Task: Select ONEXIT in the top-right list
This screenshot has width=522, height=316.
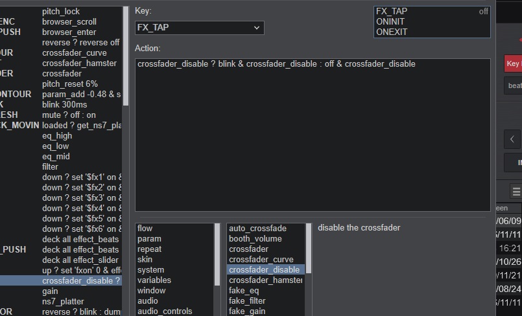Action: [x=392, y=32]
